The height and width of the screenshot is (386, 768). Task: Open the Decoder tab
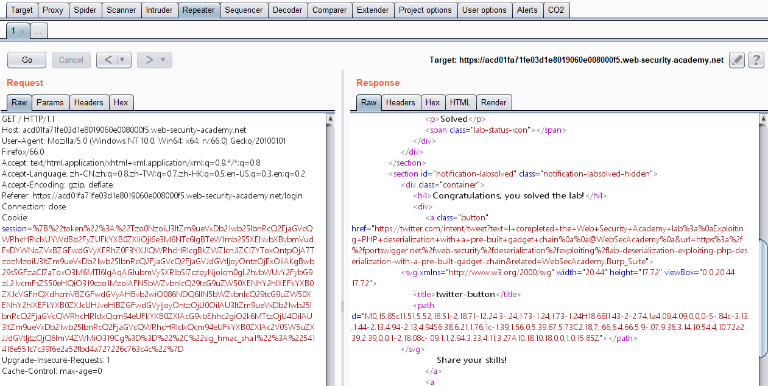(x=287, y=10)
